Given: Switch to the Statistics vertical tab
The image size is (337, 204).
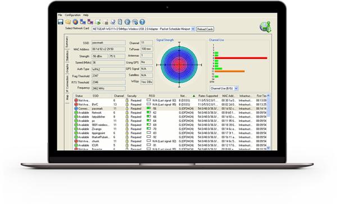Looking at the screenshot, I should 67,56.
